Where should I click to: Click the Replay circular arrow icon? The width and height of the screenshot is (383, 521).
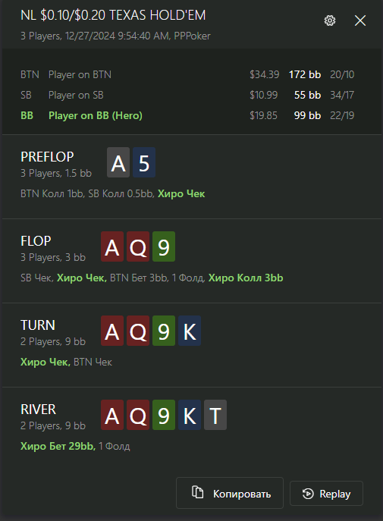(x=308, y=494)
